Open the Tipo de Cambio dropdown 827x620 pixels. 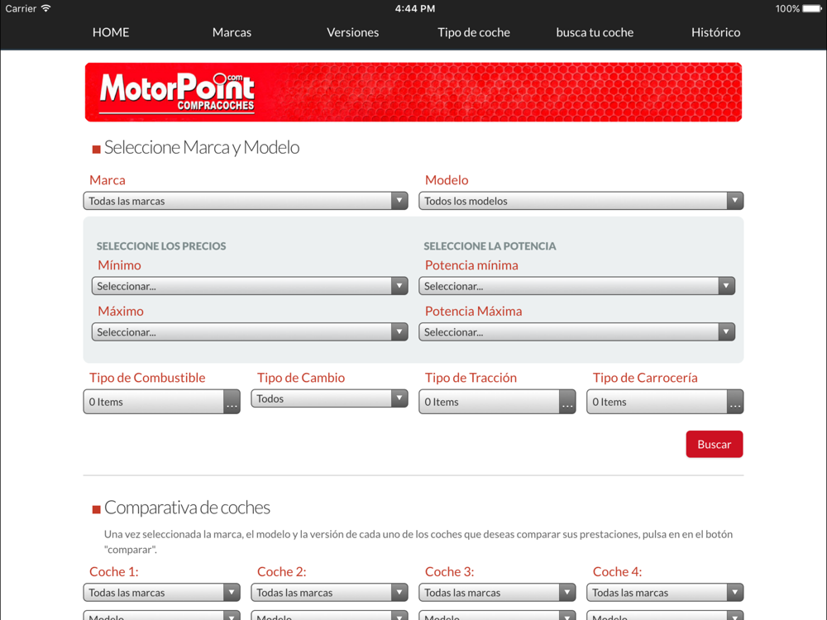click(329, 398)
